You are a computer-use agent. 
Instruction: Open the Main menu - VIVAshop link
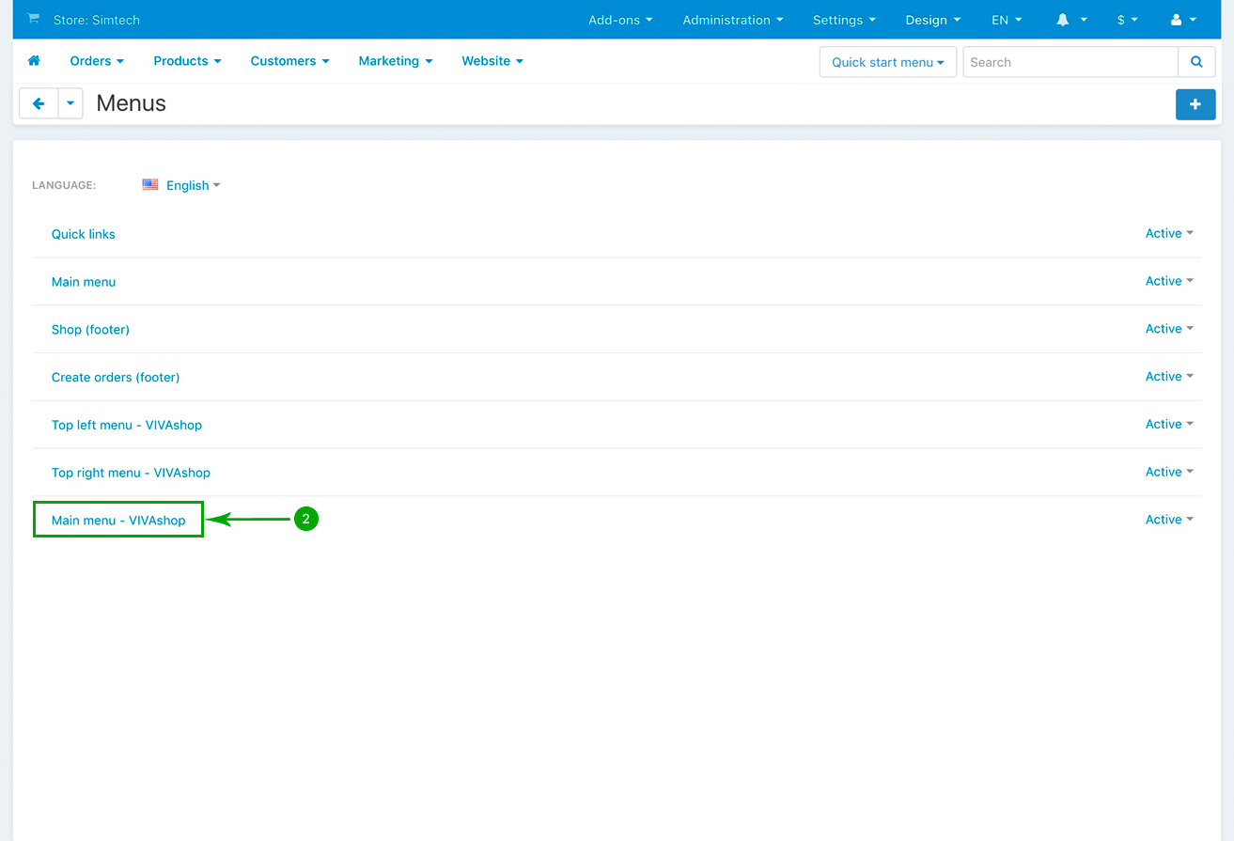point(118,520)
